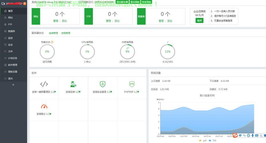Click the Sogou microphone voice input icon
This screenshot has height=143, width=266.
coord(253,135)
